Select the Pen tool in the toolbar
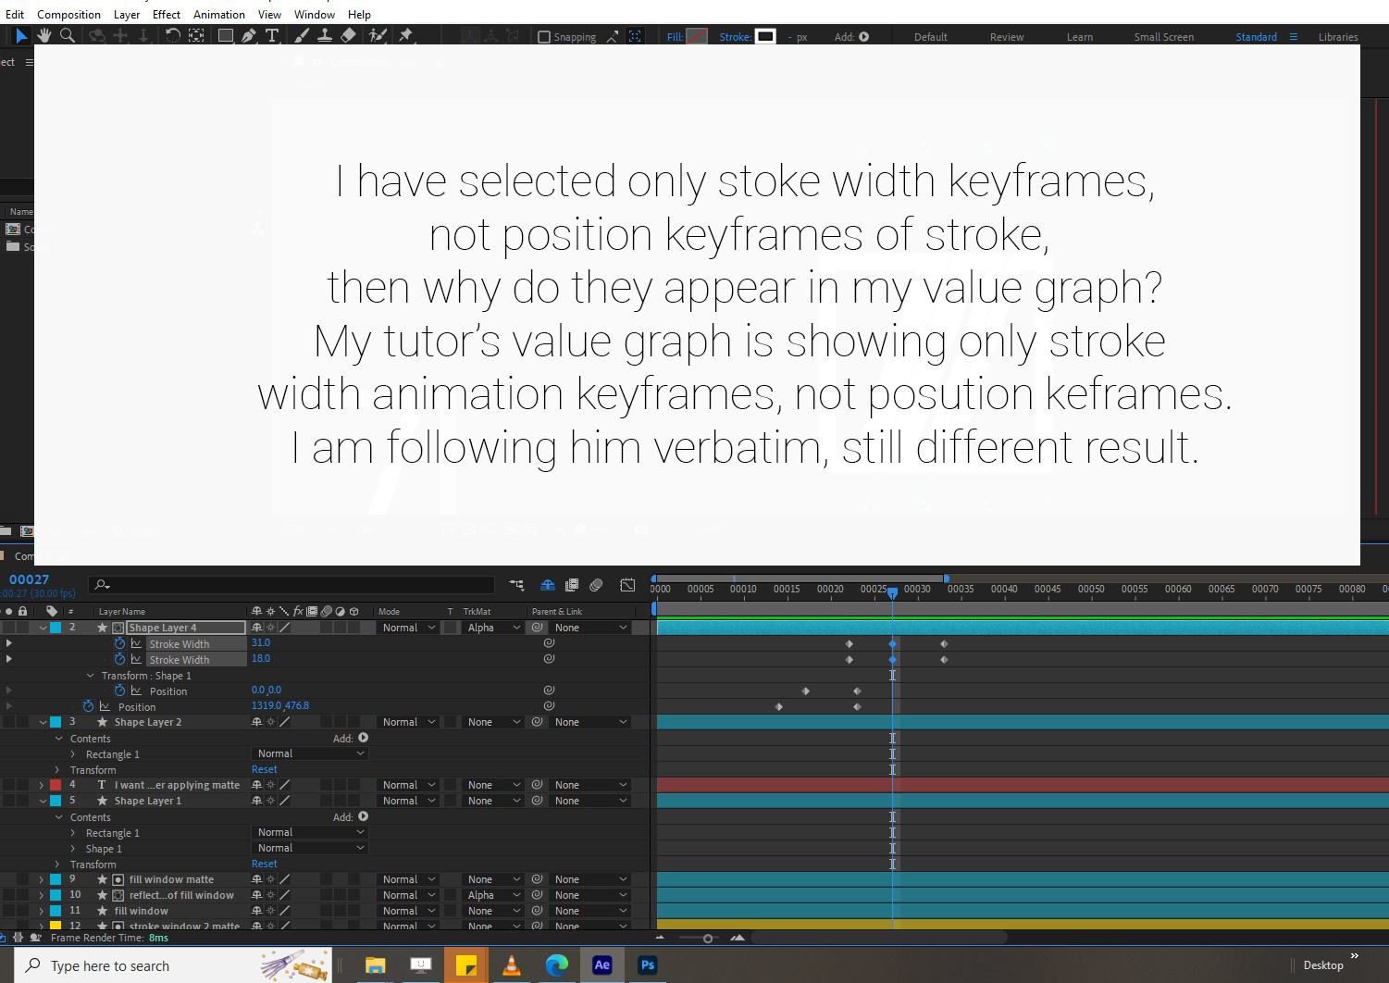The image size is (1389, 983). 248,36
